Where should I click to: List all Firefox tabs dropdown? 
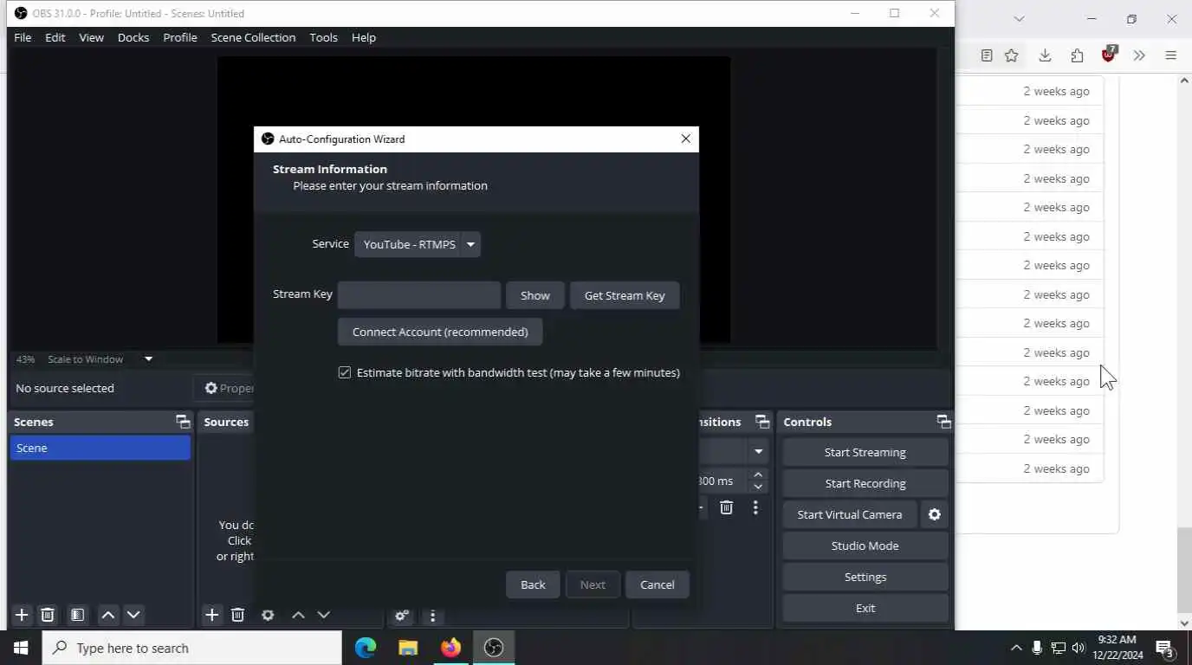point(1019,18)
